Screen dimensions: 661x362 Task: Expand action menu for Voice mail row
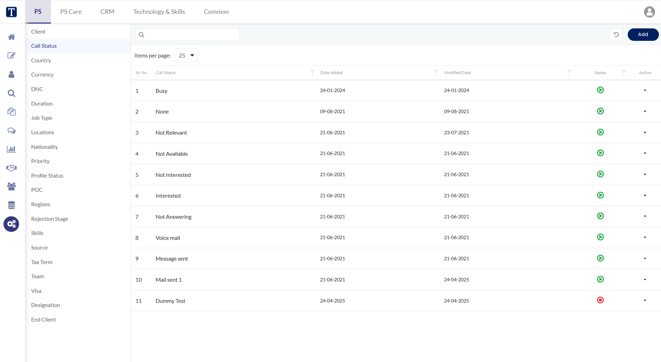pyautogui.click(x=645, y=237)
